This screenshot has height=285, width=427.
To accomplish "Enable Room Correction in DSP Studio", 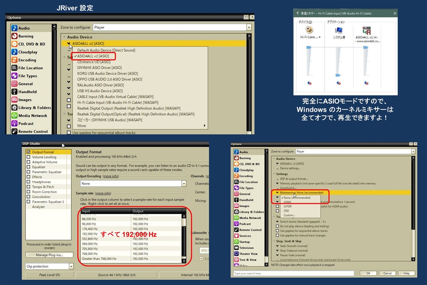I will coord(28,192).
